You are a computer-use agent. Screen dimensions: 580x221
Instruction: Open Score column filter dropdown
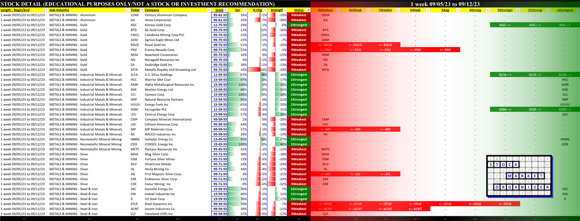click(x=226, y=10)
